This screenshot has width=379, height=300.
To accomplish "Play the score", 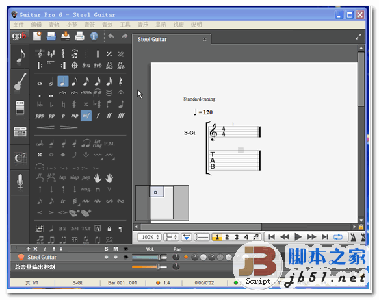I will pos(298,237).
